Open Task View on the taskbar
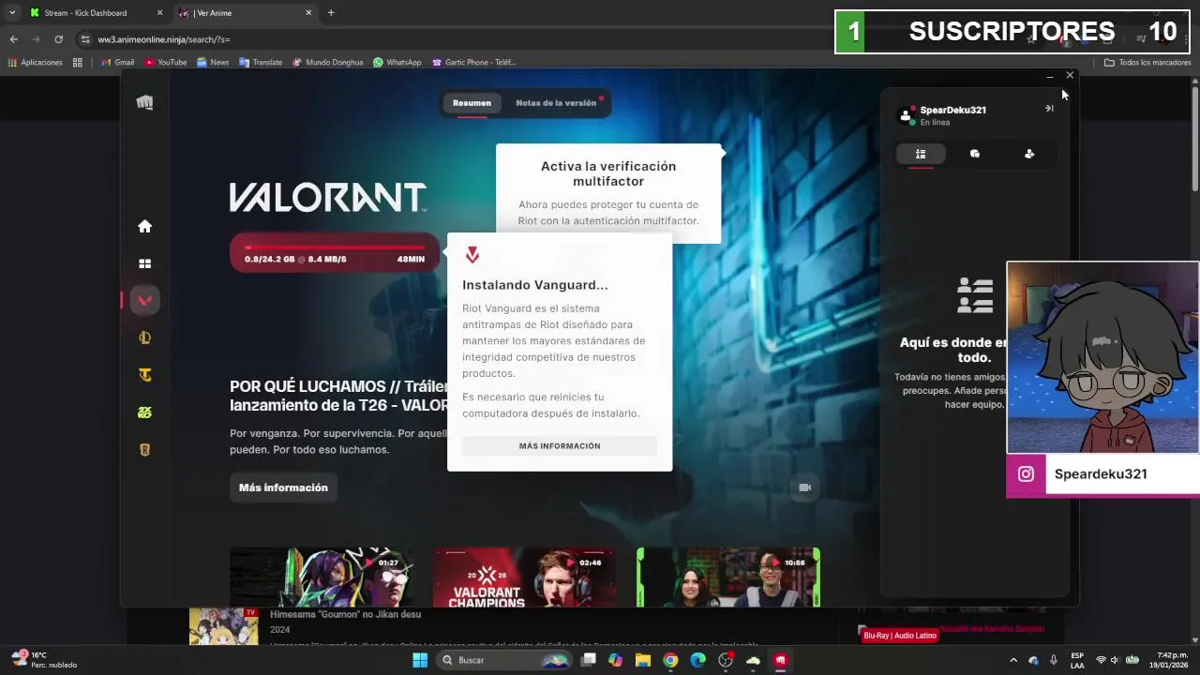The image size is (1200, 675). (x=588, y=660)
